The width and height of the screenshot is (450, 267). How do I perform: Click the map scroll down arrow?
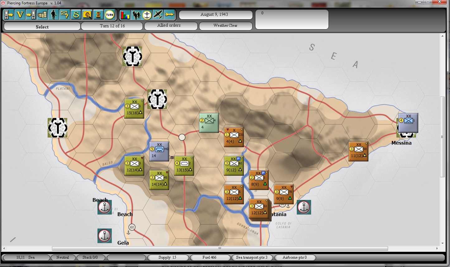tap(443, 244)
